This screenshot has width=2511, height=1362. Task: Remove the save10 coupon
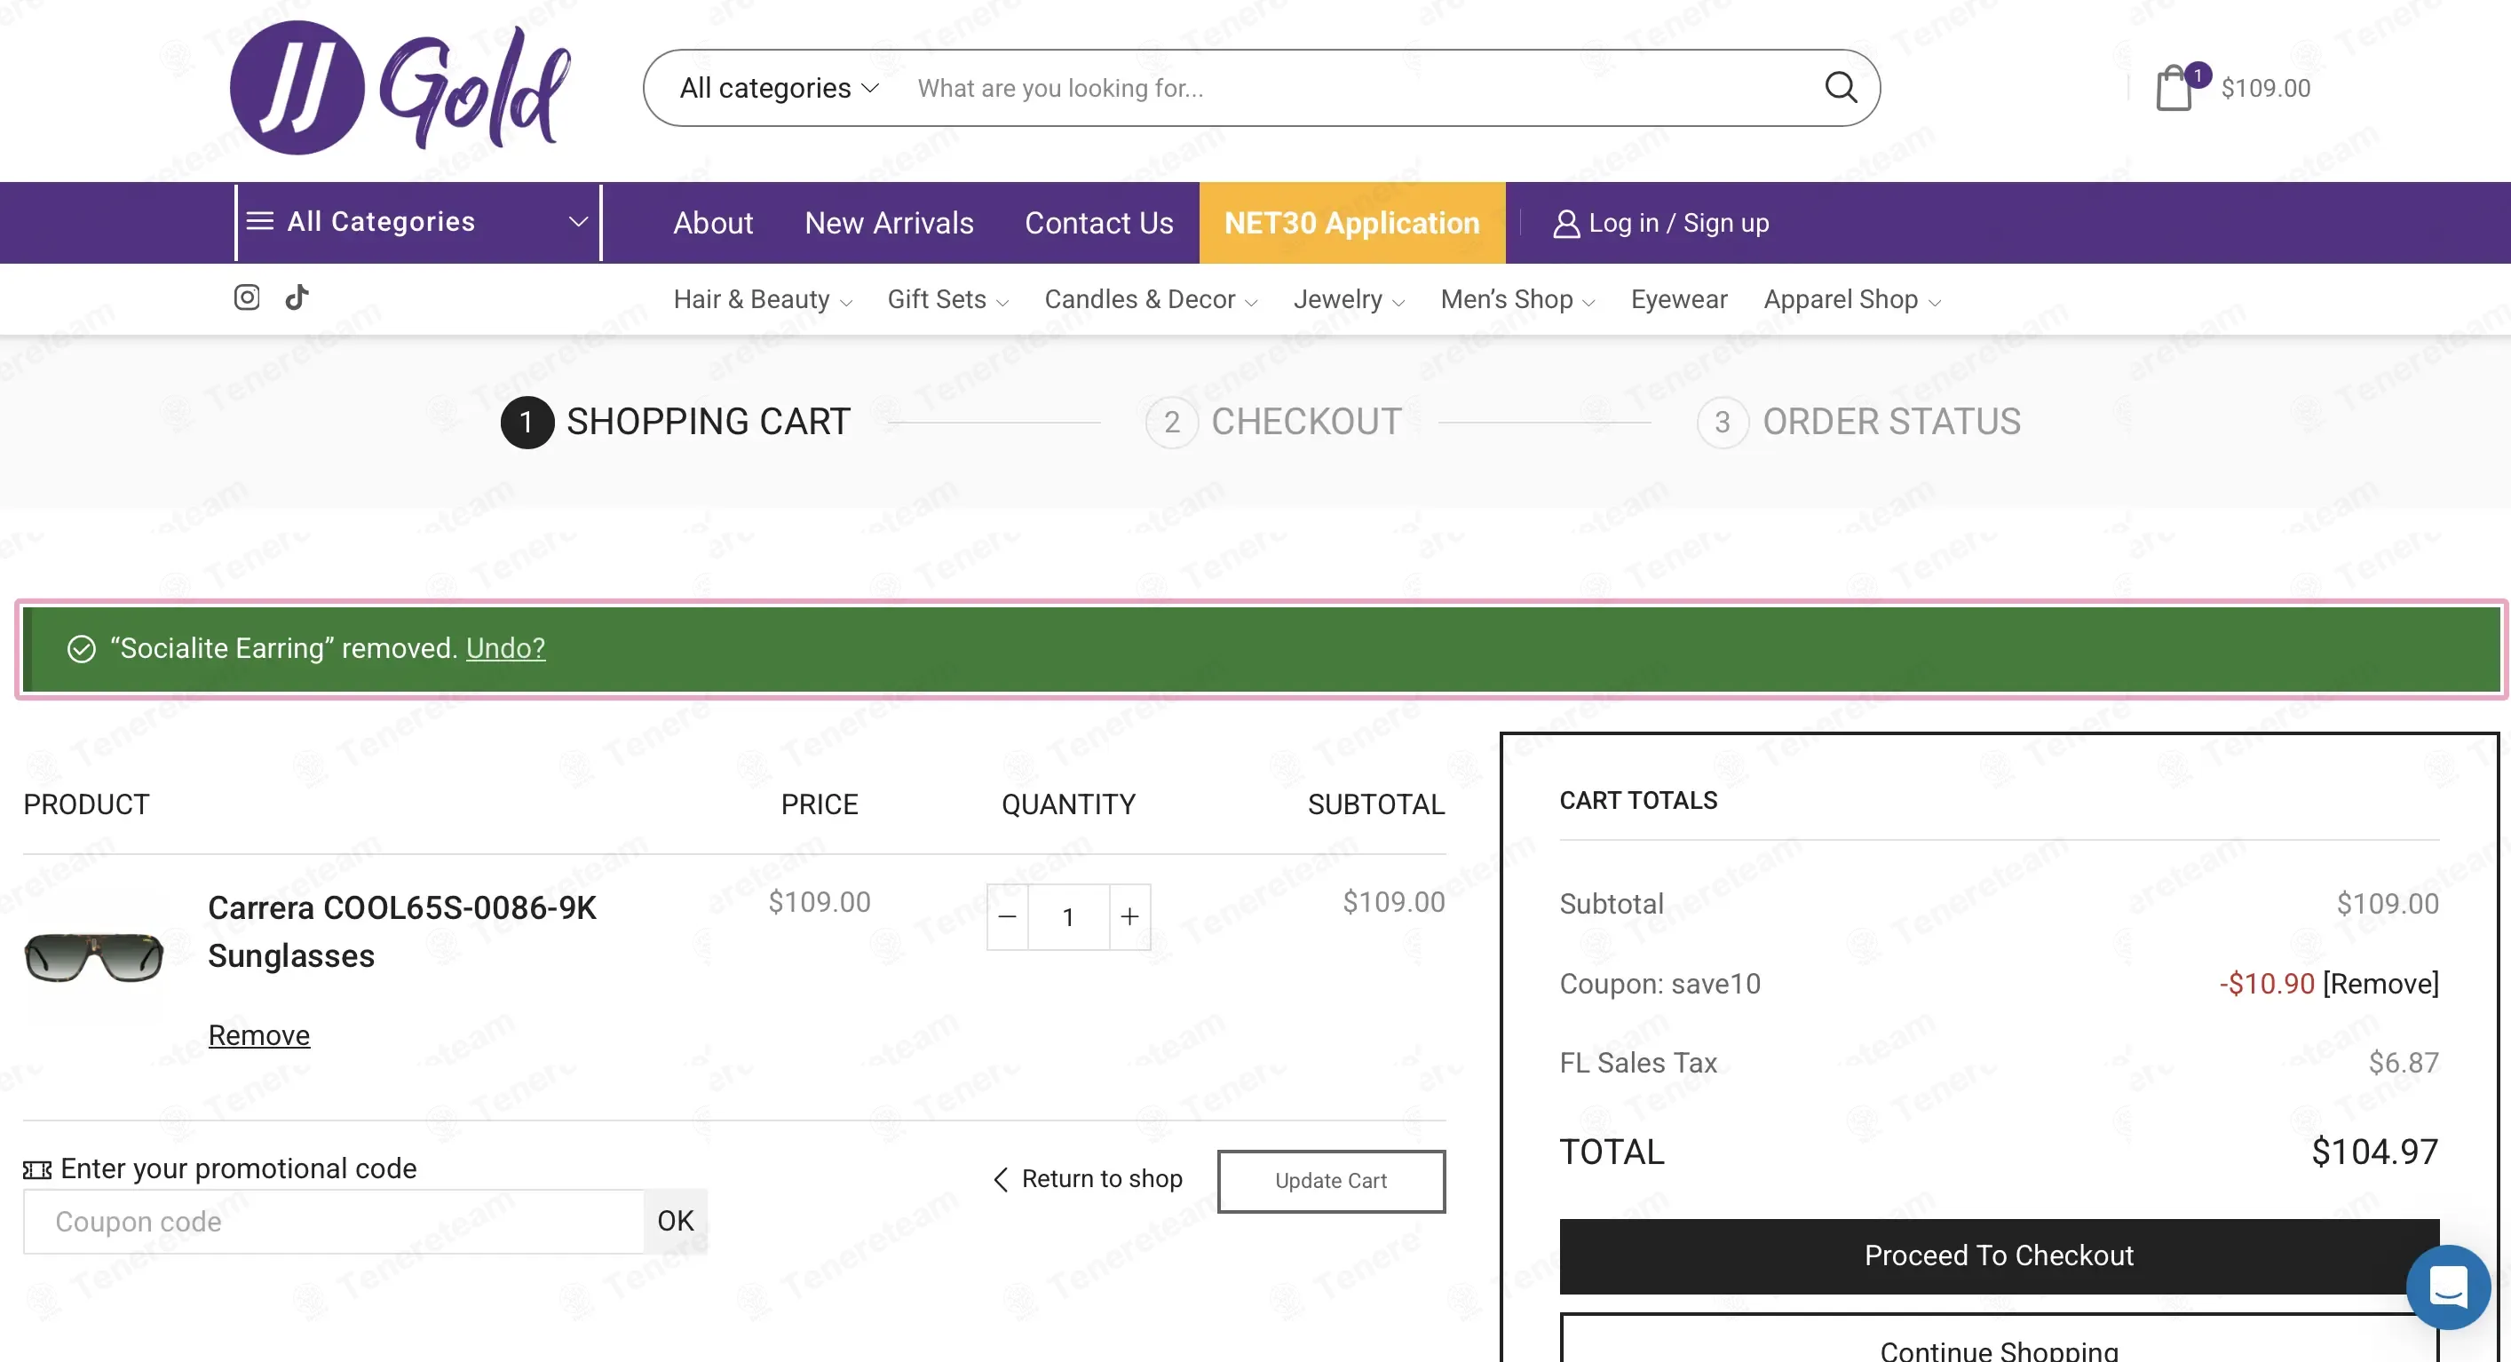coord(2380,984)
